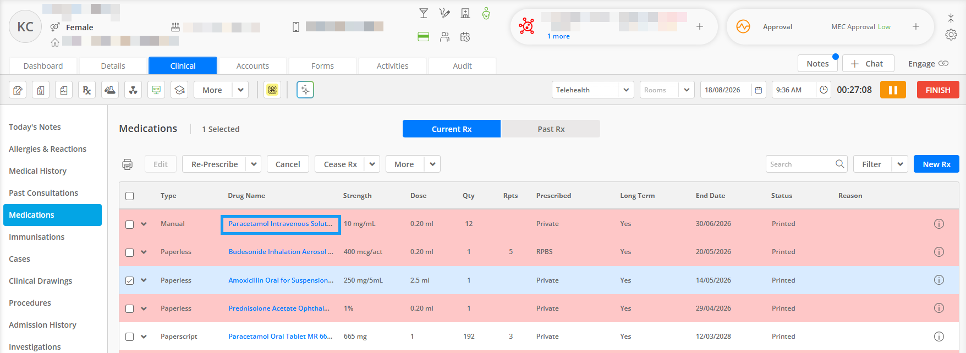The width and height of the screenshot is (966, 353).
Task: Open the clinical note edit tool
Action: (18, 90)
